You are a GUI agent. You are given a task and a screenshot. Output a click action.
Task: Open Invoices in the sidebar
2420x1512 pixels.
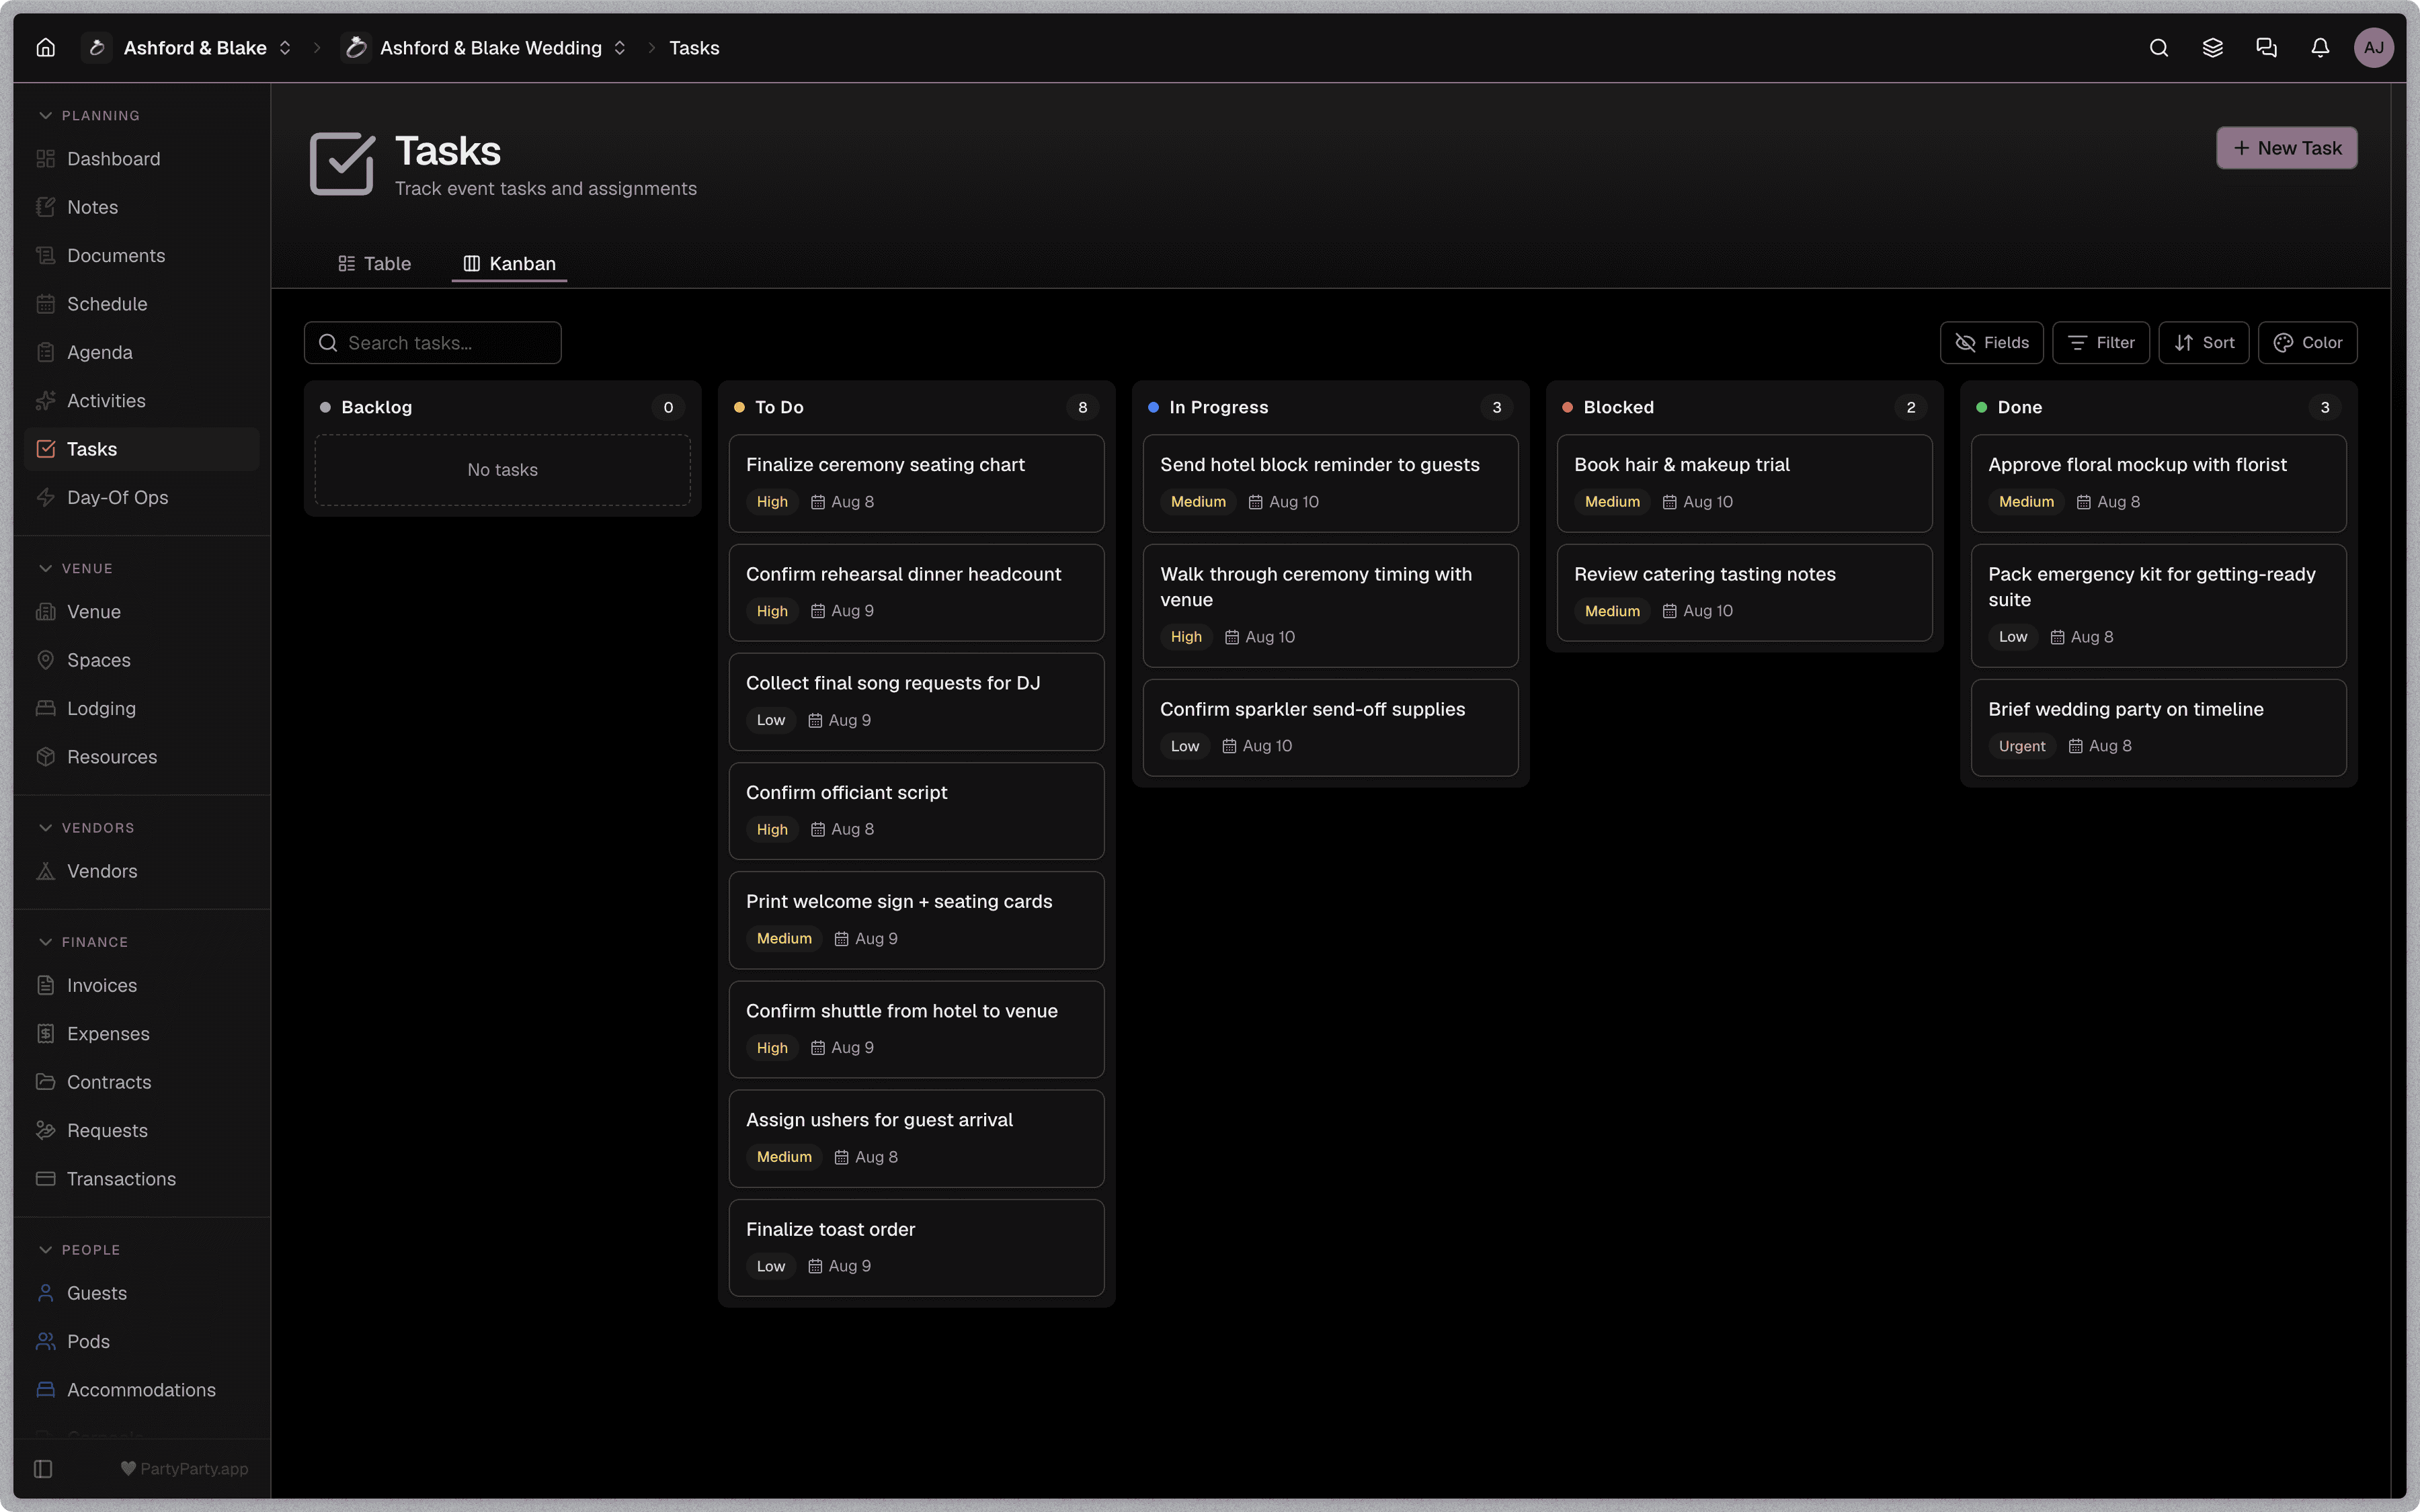[141, 985]
